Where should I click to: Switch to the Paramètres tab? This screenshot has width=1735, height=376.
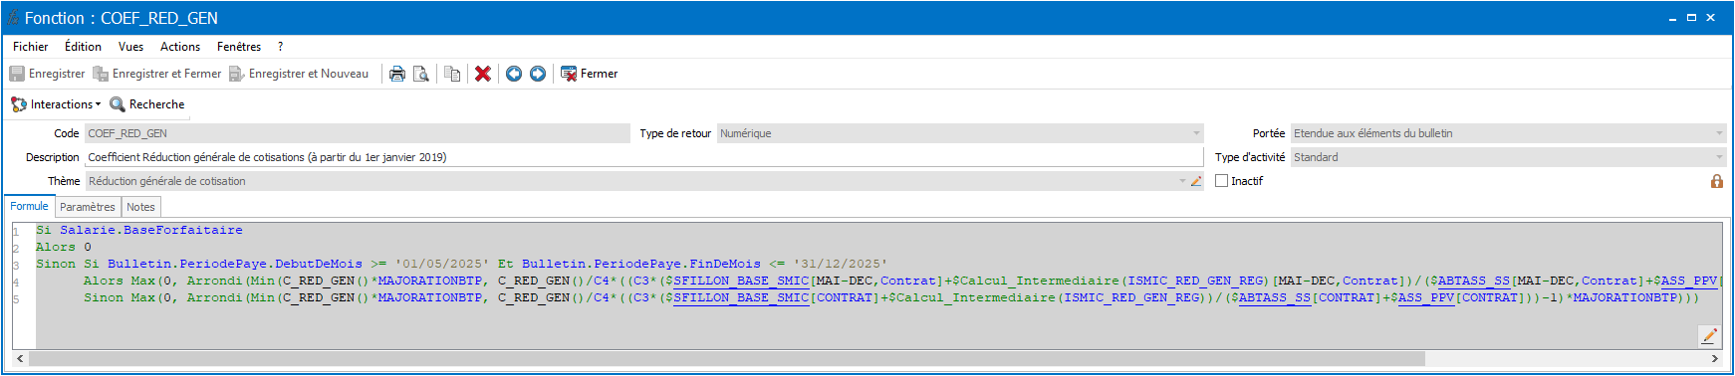88,207
